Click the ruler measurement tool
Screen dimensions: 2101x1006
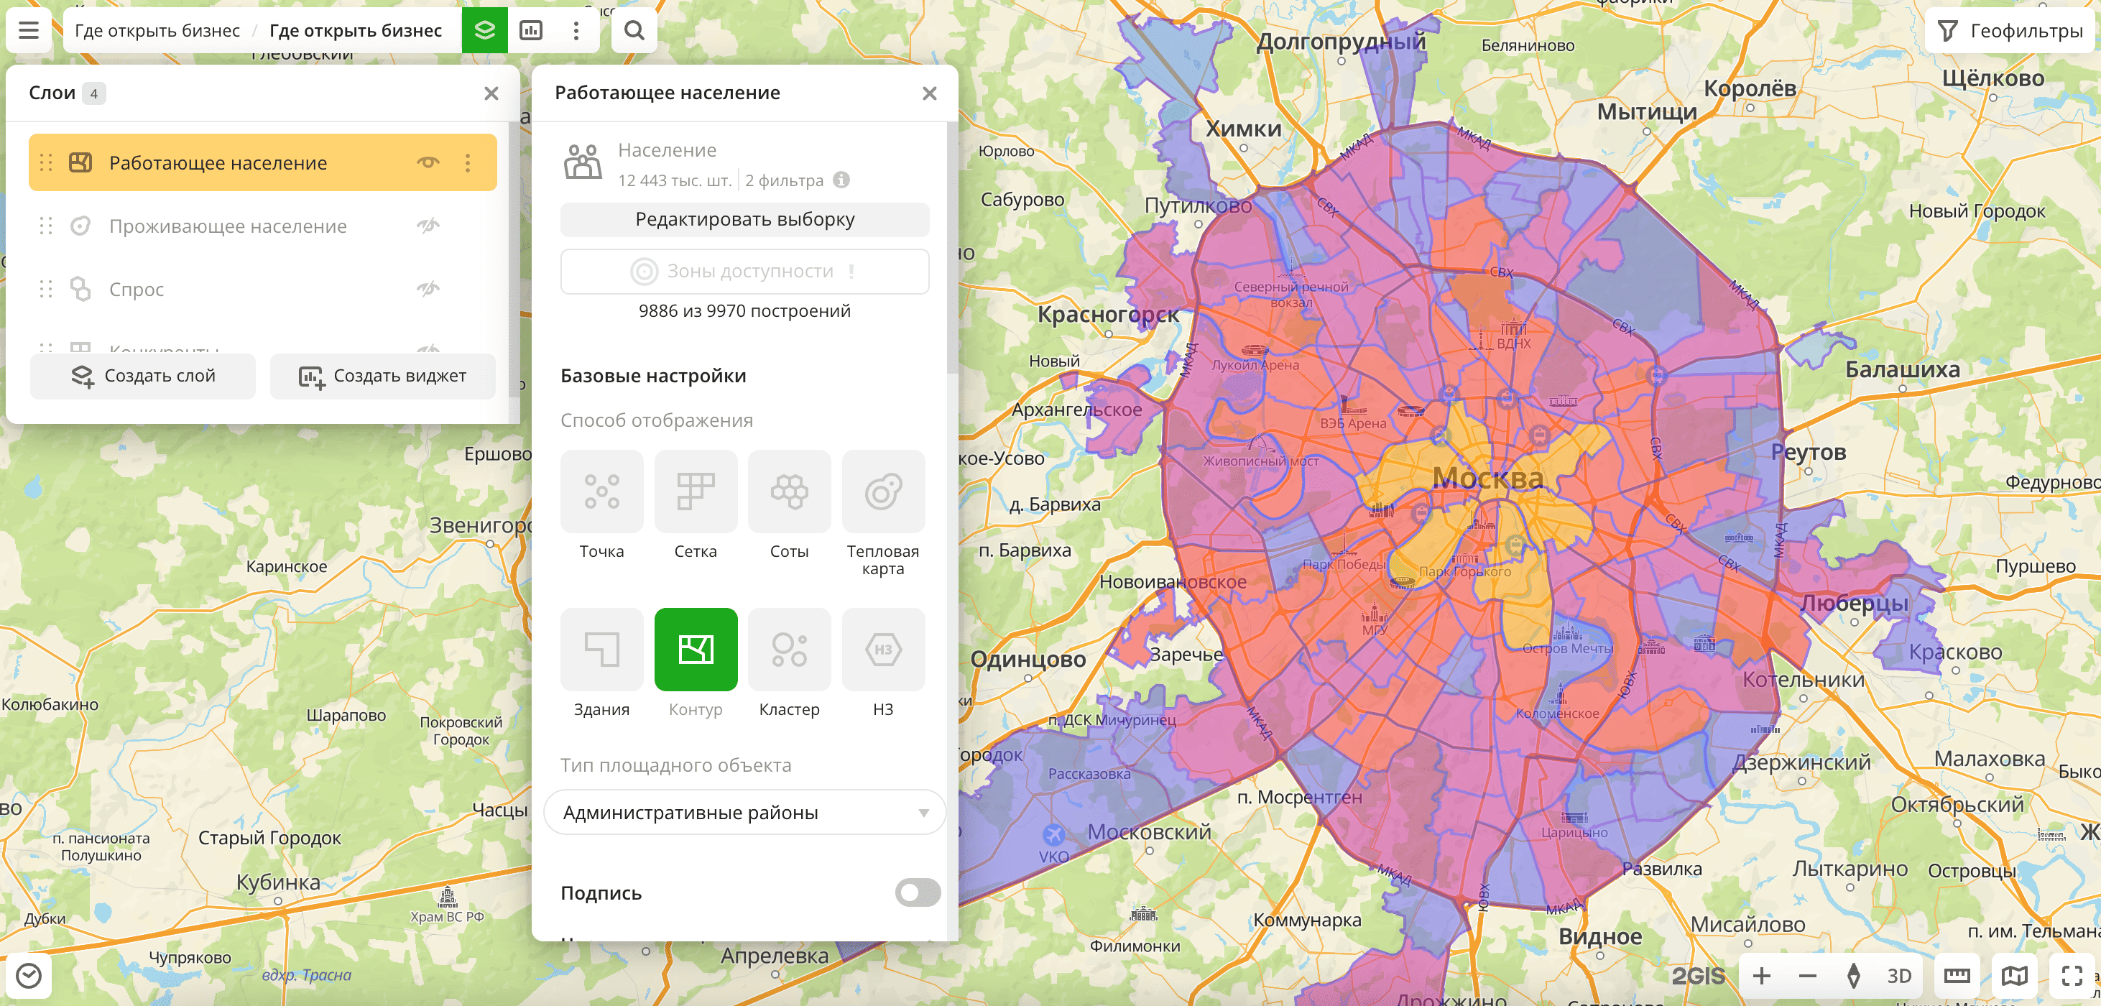coord(1957,975)
